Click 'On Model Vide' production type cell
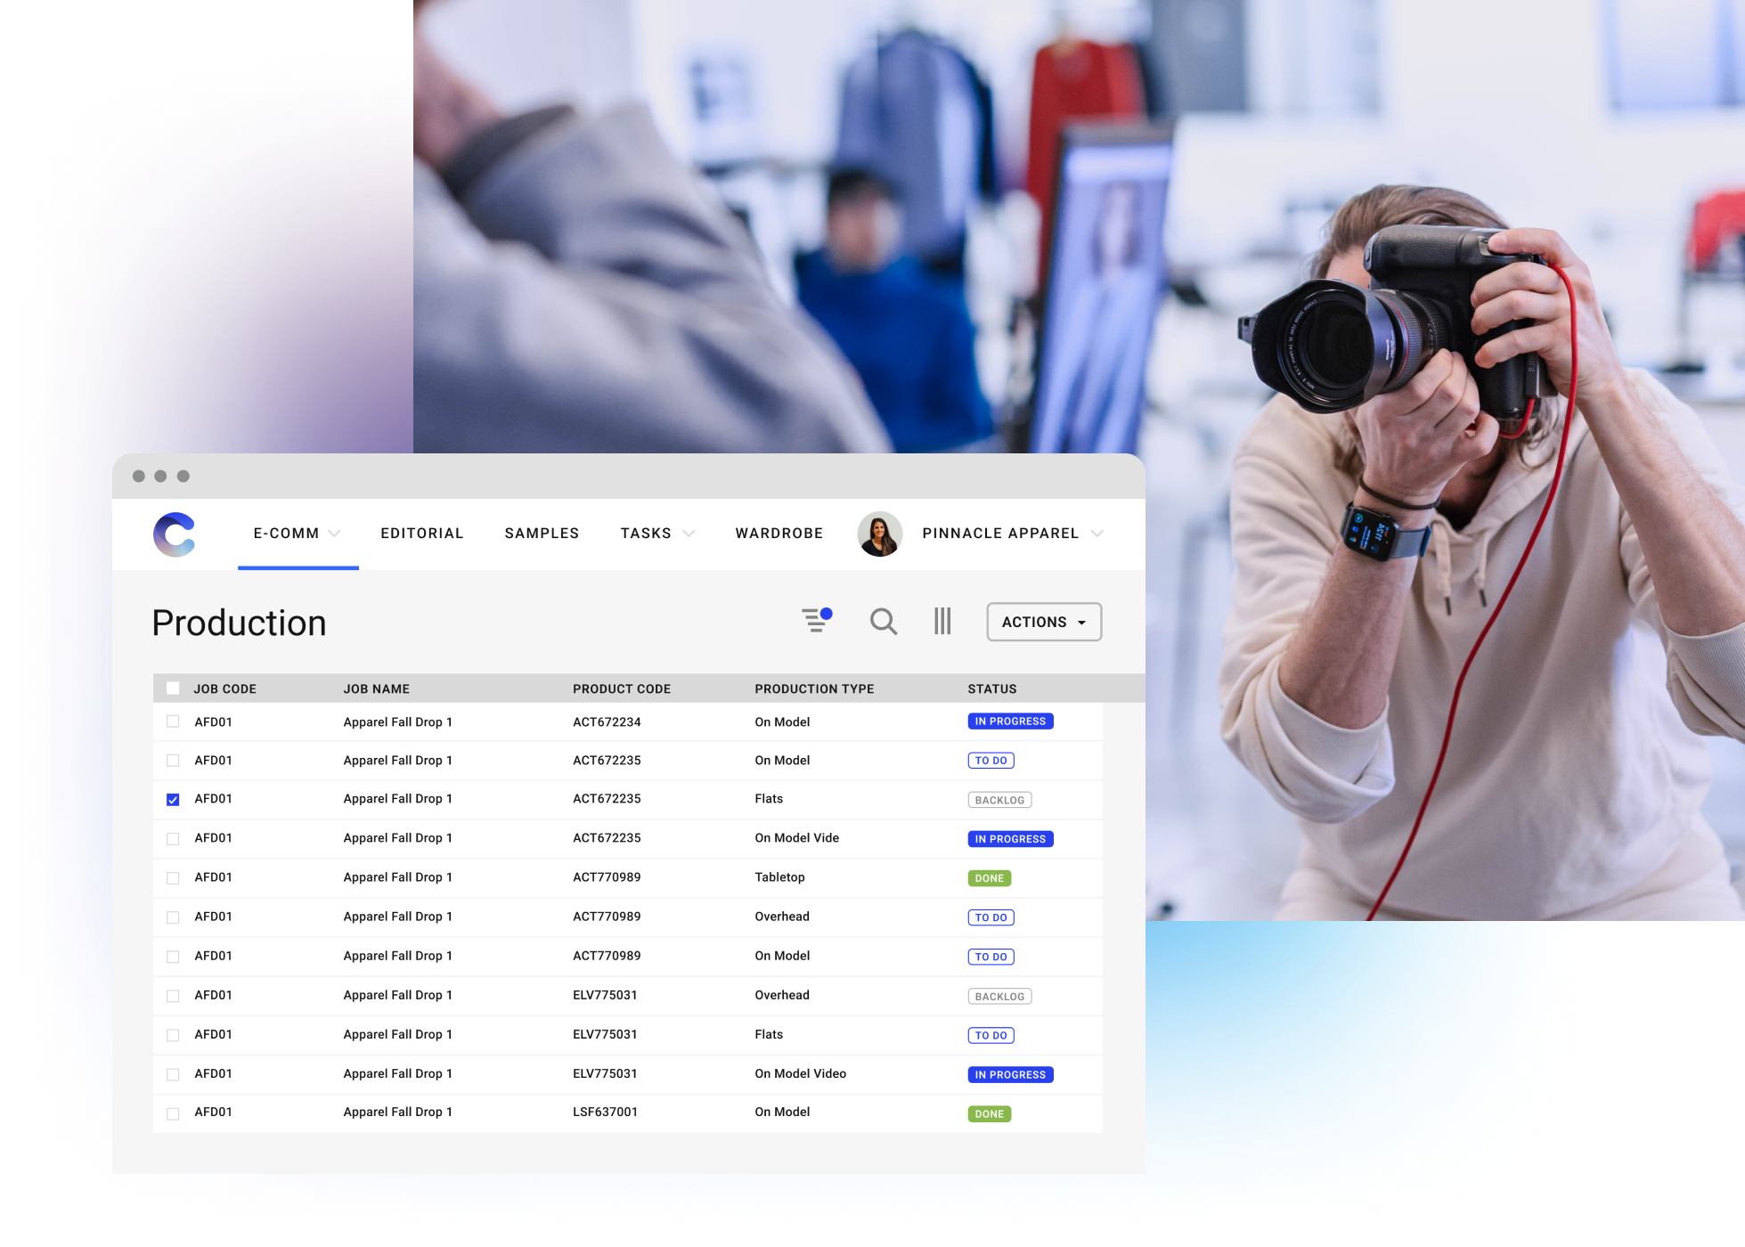The width and height of the screenshot is (1745, 1247). coord(796,838)
